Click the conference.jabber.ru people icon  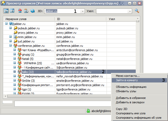pyautogui.click(x=15, y=45)
